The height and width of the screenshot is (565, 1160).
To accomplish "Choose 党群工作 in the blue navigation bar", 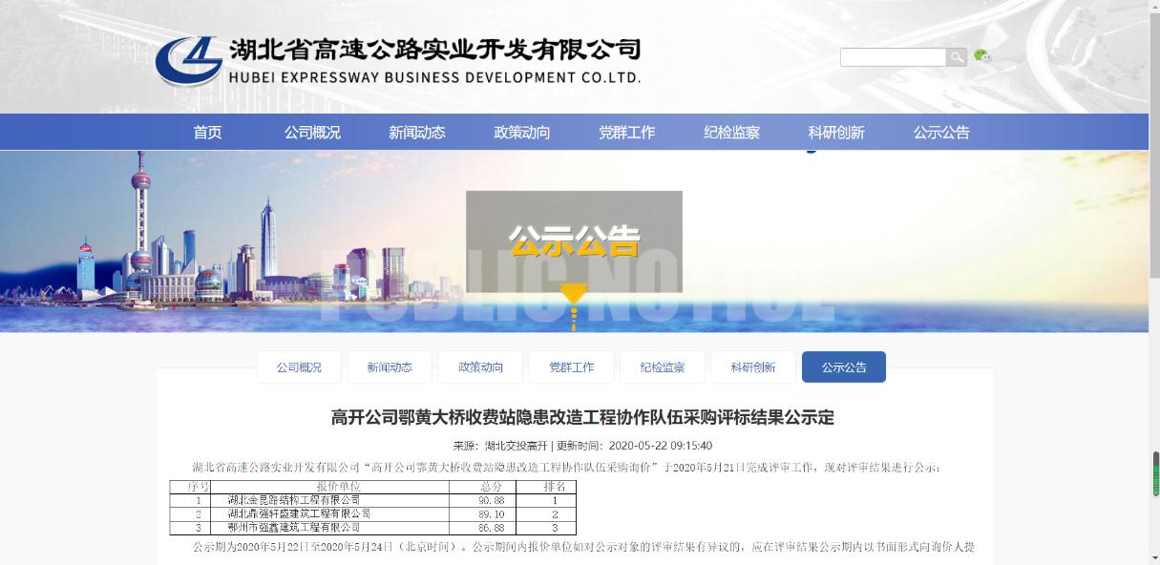I will coord(627,133).
